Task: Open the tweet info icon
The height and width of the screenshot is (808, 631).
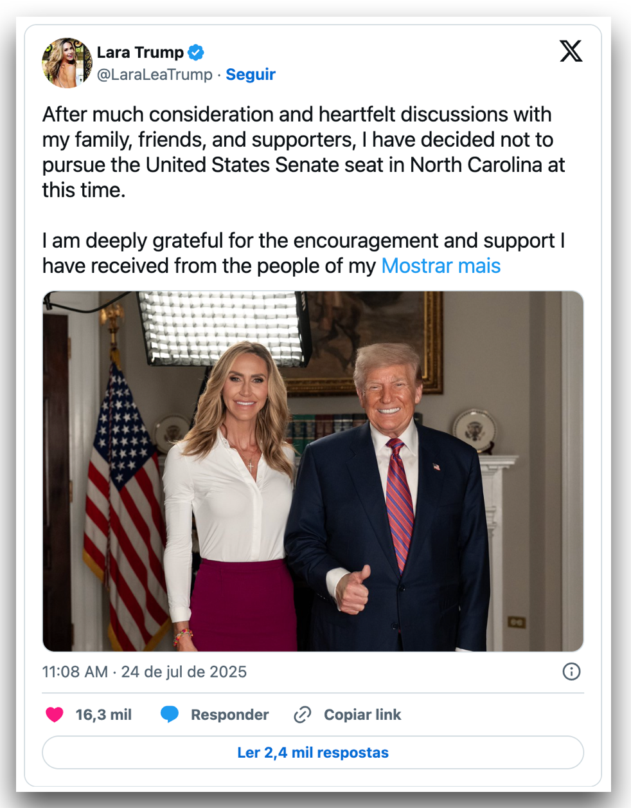Action: pyautogui.click(x=571, y=672)
